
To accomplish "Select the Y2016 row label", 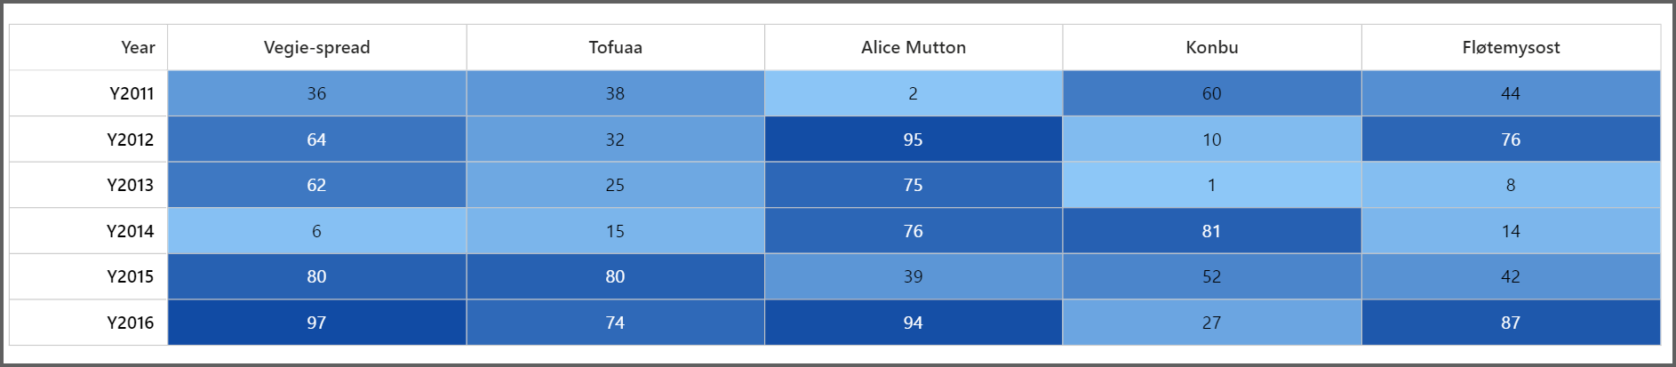I will (130, 323).
